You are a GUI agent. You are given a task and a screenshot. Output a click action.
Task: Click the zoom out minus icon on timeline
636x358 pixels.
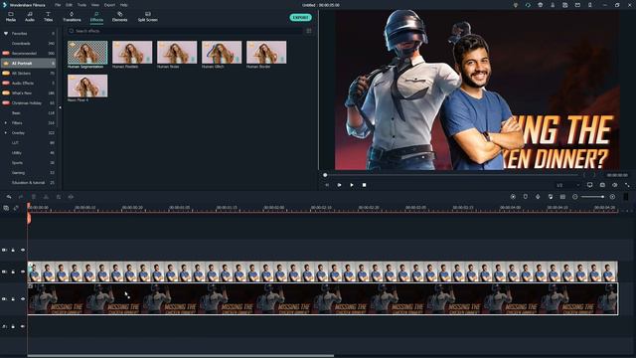(x=574, y=197)
